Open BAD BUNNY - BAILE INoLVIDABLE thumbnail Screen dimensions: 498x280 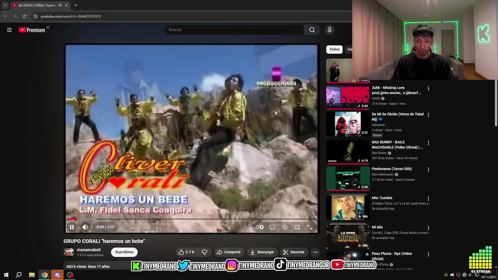348,152
